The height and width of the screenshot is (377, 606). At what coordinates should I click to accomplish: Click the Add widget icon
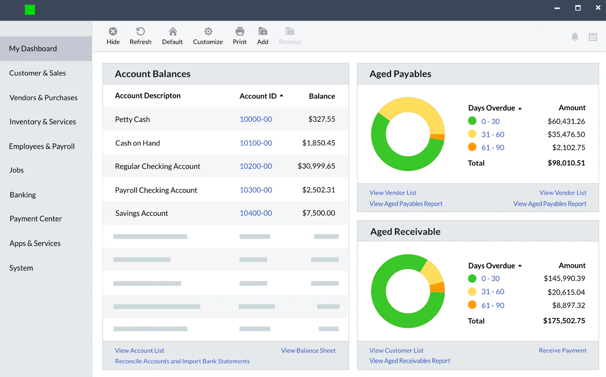click(x=262, y=36)
